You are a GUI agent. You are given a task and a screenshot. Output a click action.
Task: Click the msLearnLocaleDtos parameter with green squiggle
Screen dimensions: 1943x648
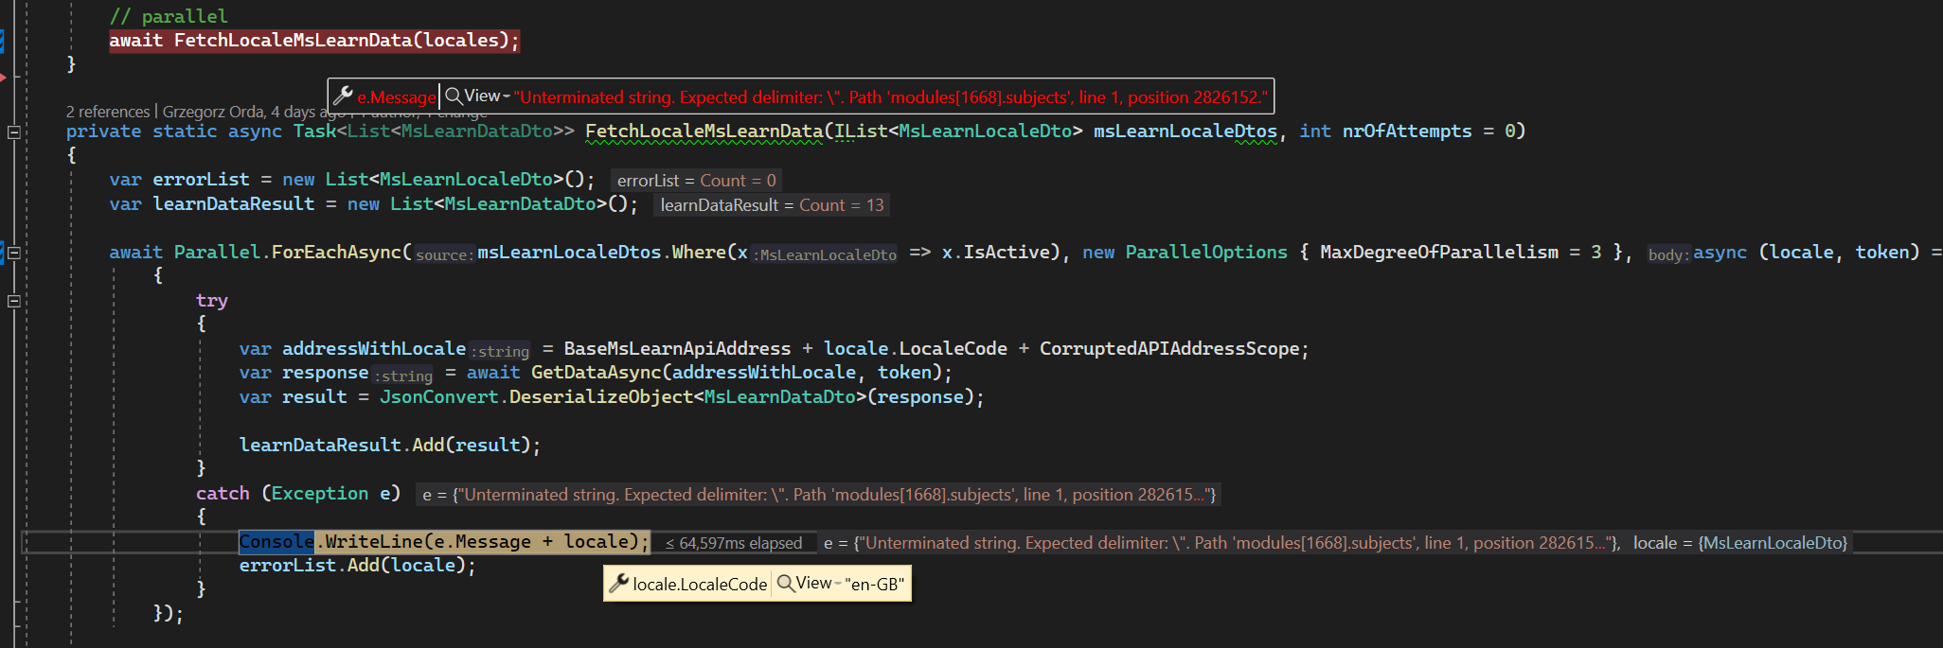(1185, 131)
